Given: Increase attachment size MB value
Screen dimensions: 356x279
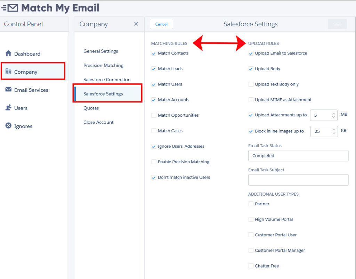Looking at the screenshot, I should (x=333, y=113).
